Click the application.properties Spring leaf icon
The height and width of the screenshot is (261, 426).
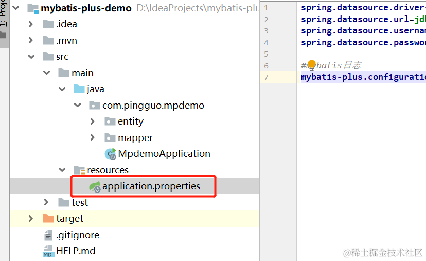(95, 186)
